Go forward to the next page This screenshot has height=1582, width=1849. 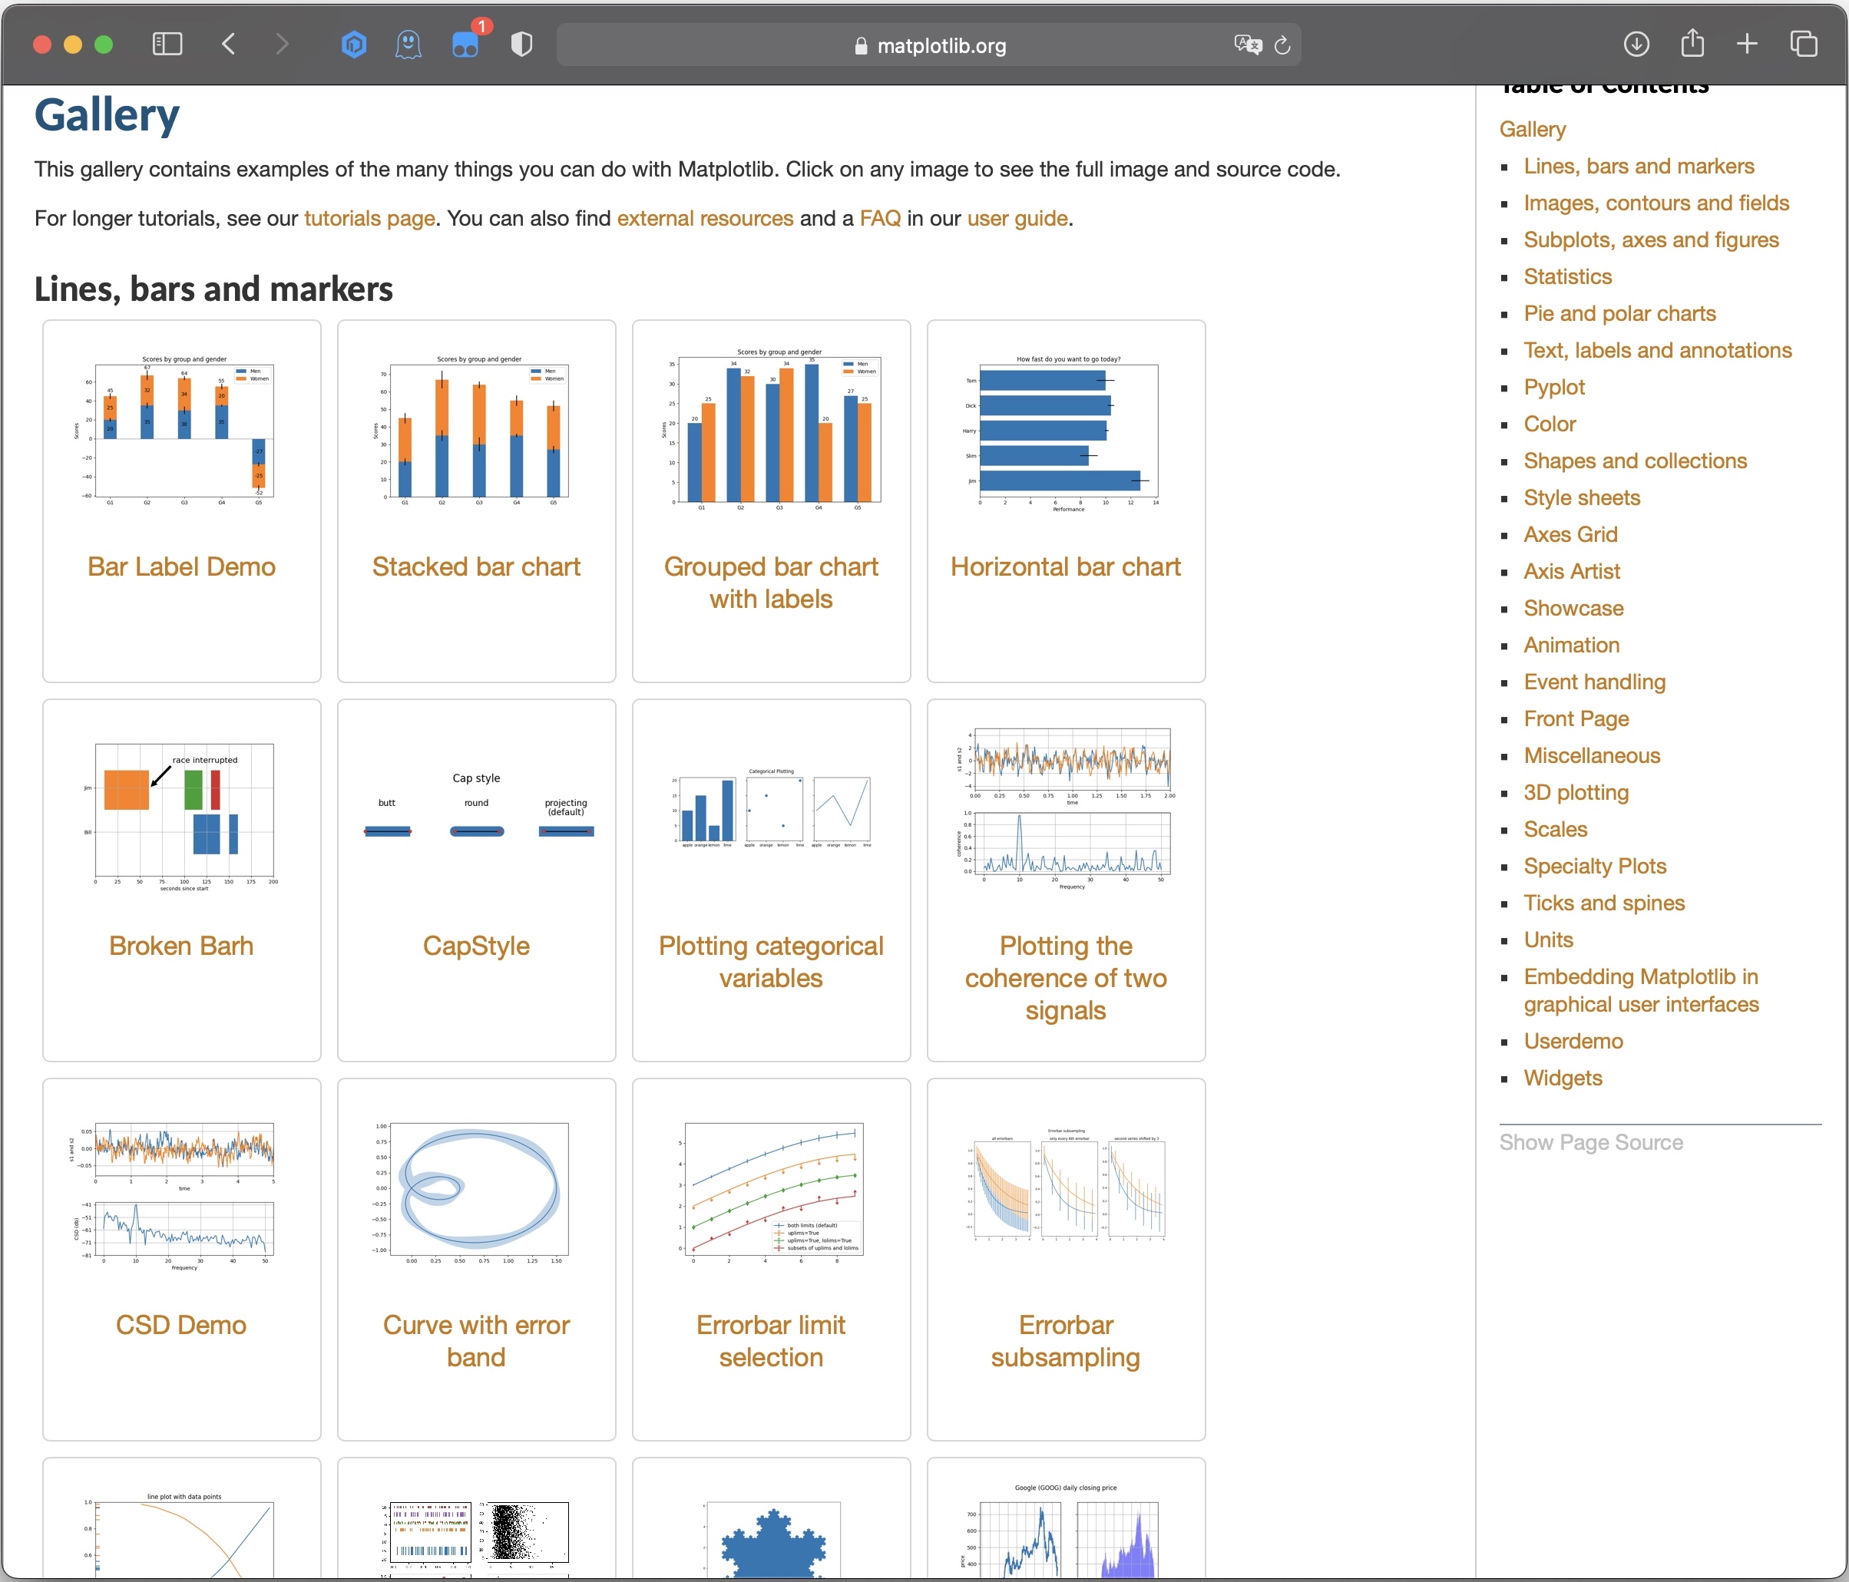pyautogui.click(x=282, y=44)
